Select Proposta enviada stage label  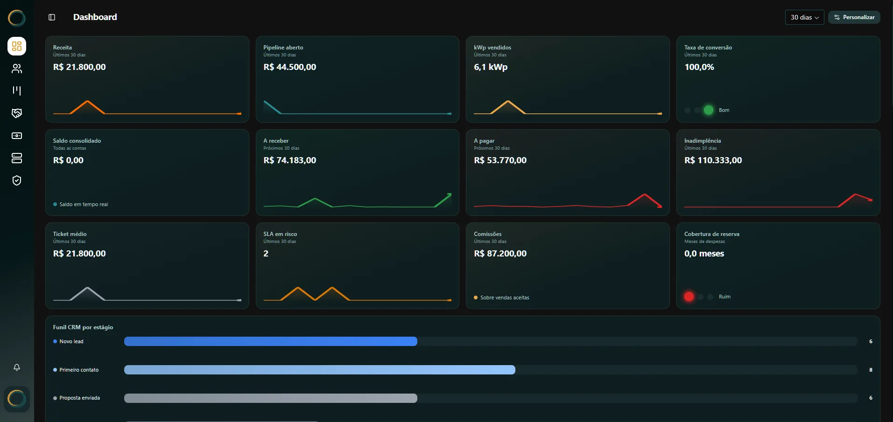click(x=79, y=398)
